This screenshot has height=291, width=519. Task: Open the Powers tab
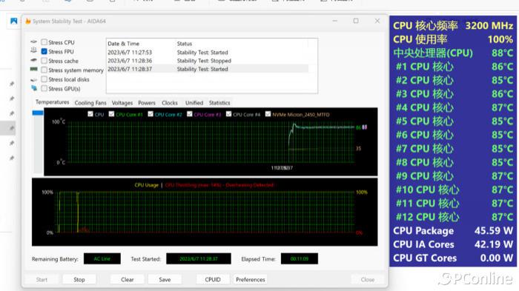click(147, 103)
